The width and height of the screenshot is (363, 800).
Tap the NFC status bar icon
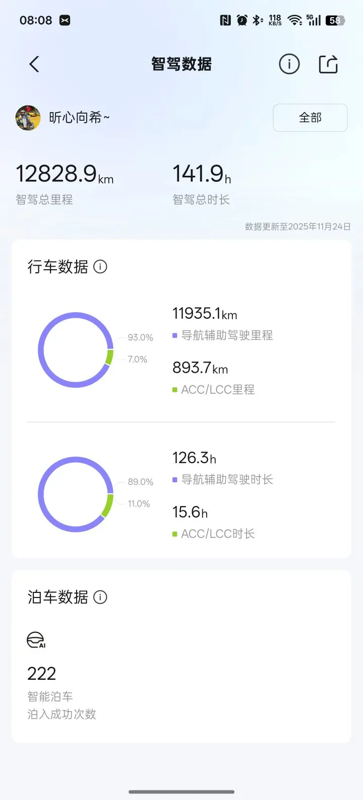click(x=225, y=20)
